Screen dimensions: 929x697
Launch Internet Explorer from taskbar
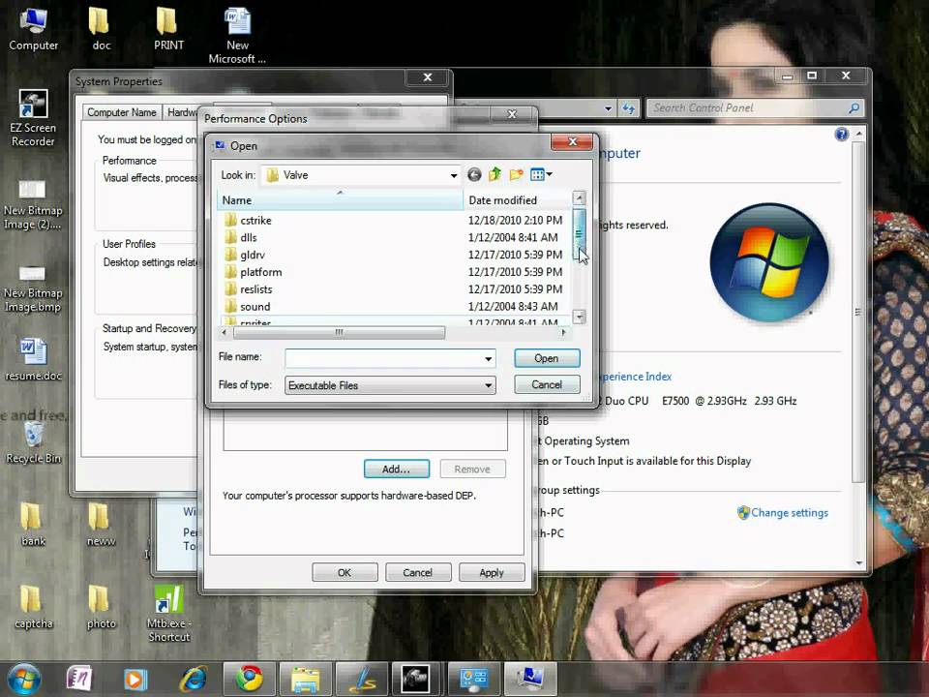tap(194, 680)
